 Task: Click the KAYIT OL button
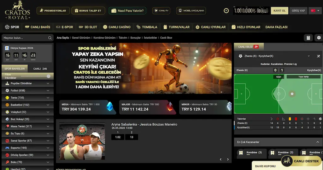click(x=279, y=11)
